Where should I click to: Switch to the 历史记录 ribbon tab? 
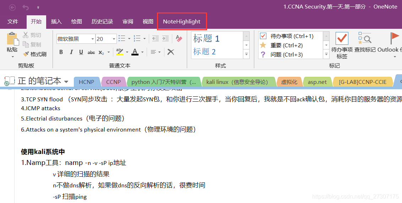[102, 22]
